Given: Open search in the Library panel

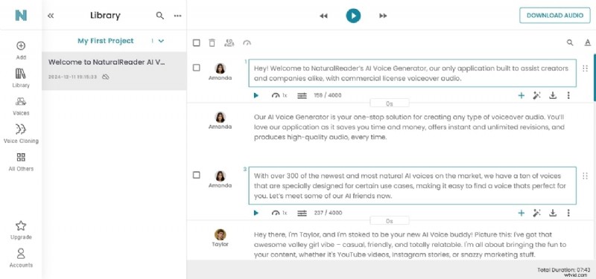Looking at the screenshot, I should click(160, 16).
